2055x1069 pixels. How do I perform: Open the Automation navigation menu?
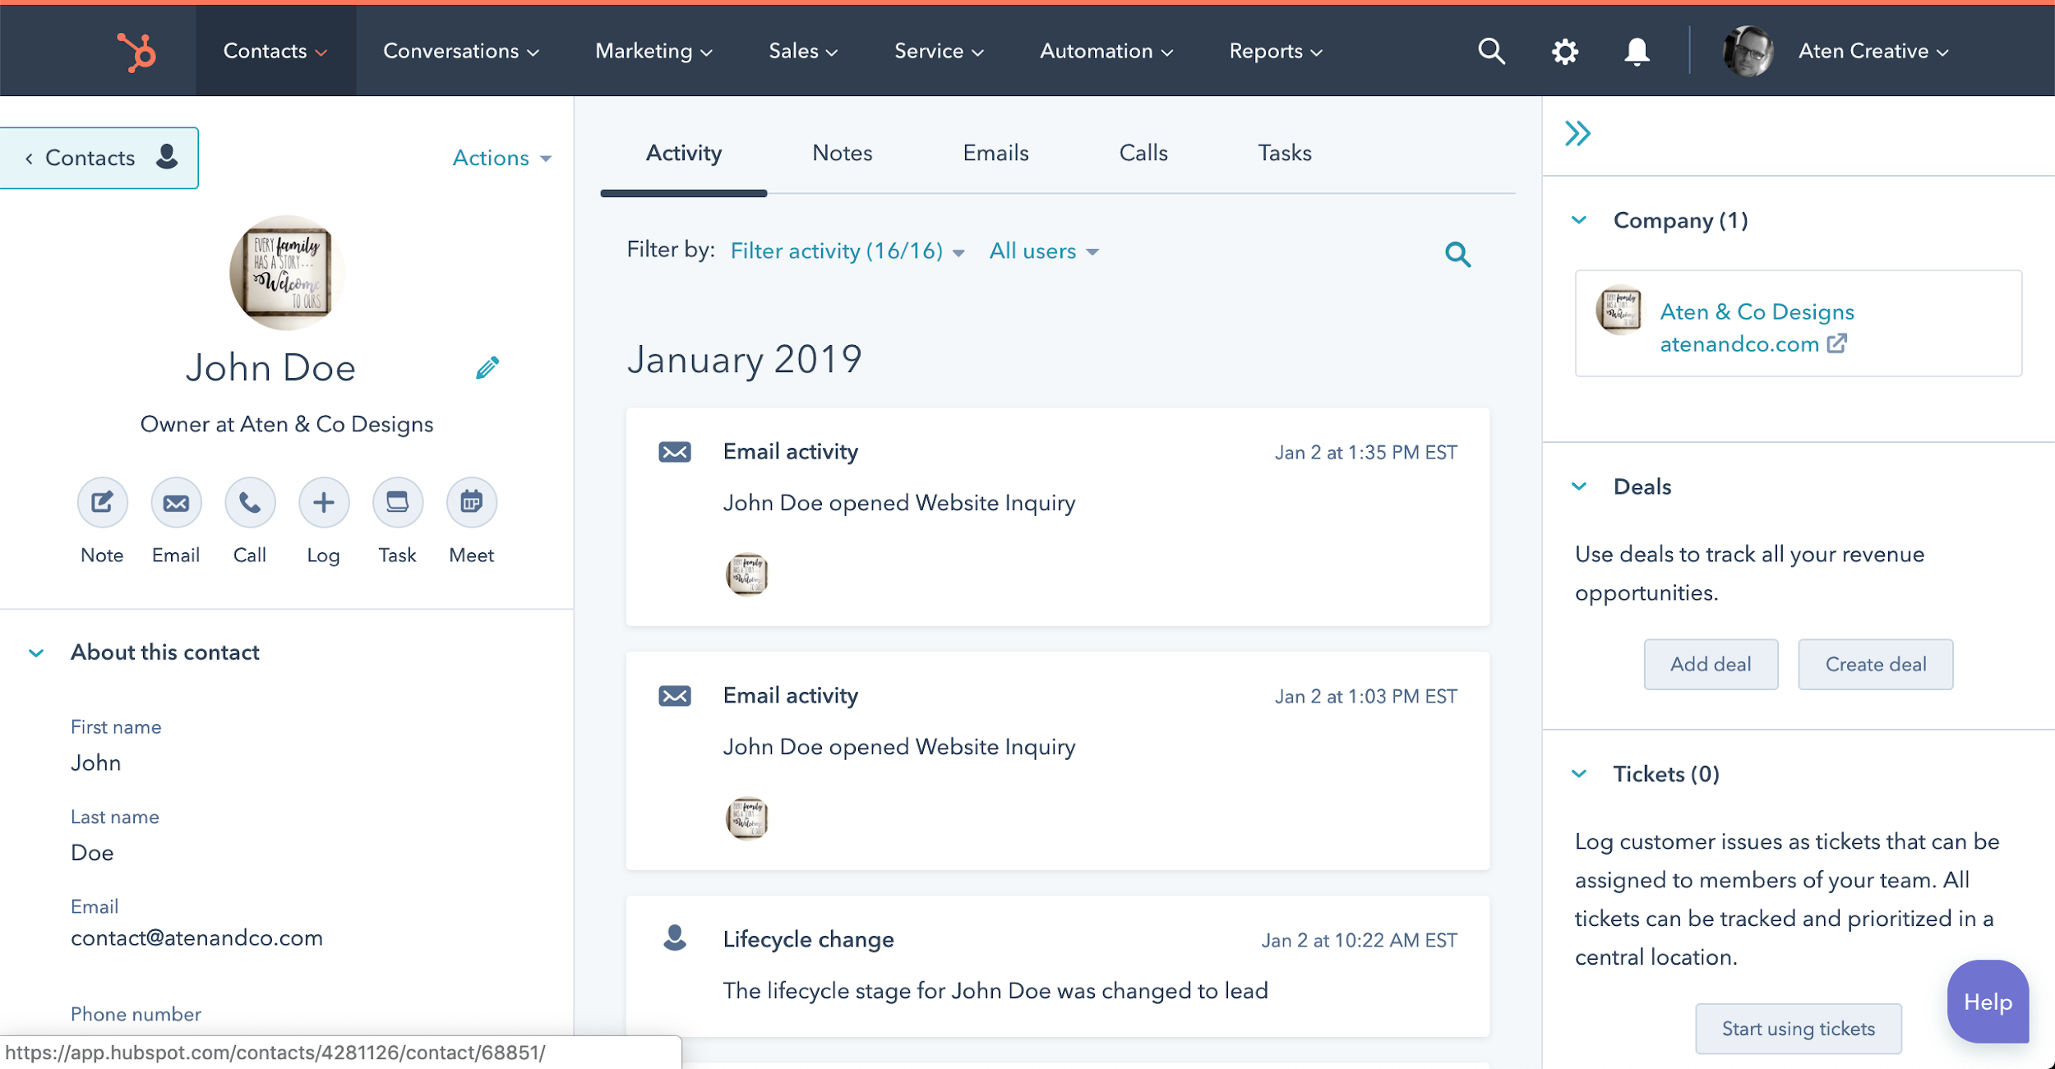coord(1106,51)
